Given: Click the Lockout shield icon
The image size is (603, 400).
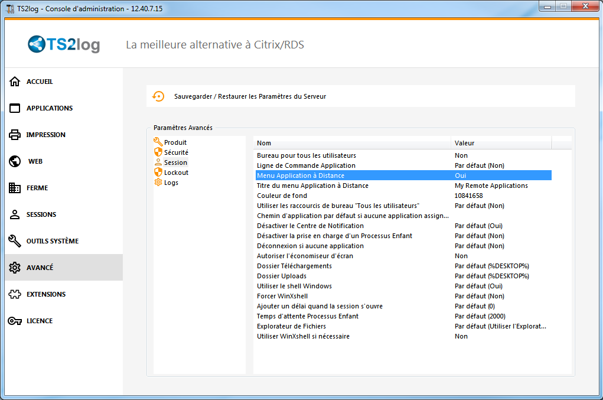Looking at the screenshot, I should tap(158, 172).
